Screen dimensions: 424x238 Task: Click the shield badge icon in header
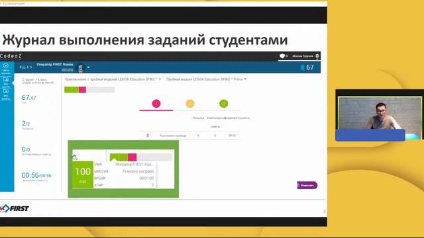[282, 56]
